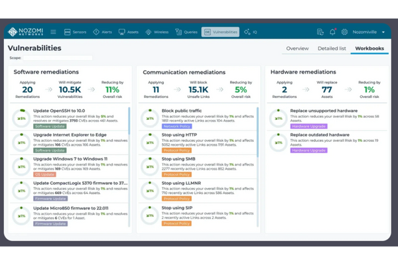This screenshot has height=265, width=398.
Task: Go to the Alerts page
Action: point(103,32)
